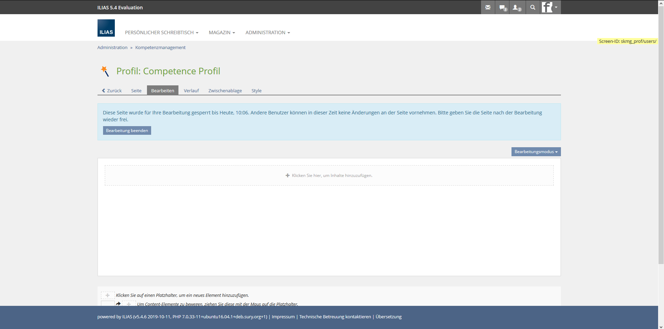Click the magic wand profile icon

(105, 71)
